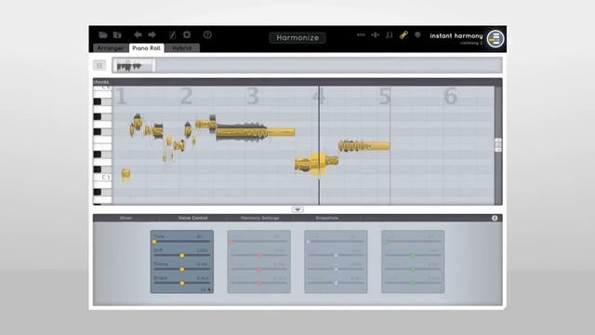Viewport: 595px width, 335px height.
Task: Click the red voice's top slider knob
Action: tap(231, 242)
